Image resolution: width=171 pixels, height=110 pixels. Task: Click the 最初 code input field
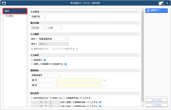pos(43,80)
